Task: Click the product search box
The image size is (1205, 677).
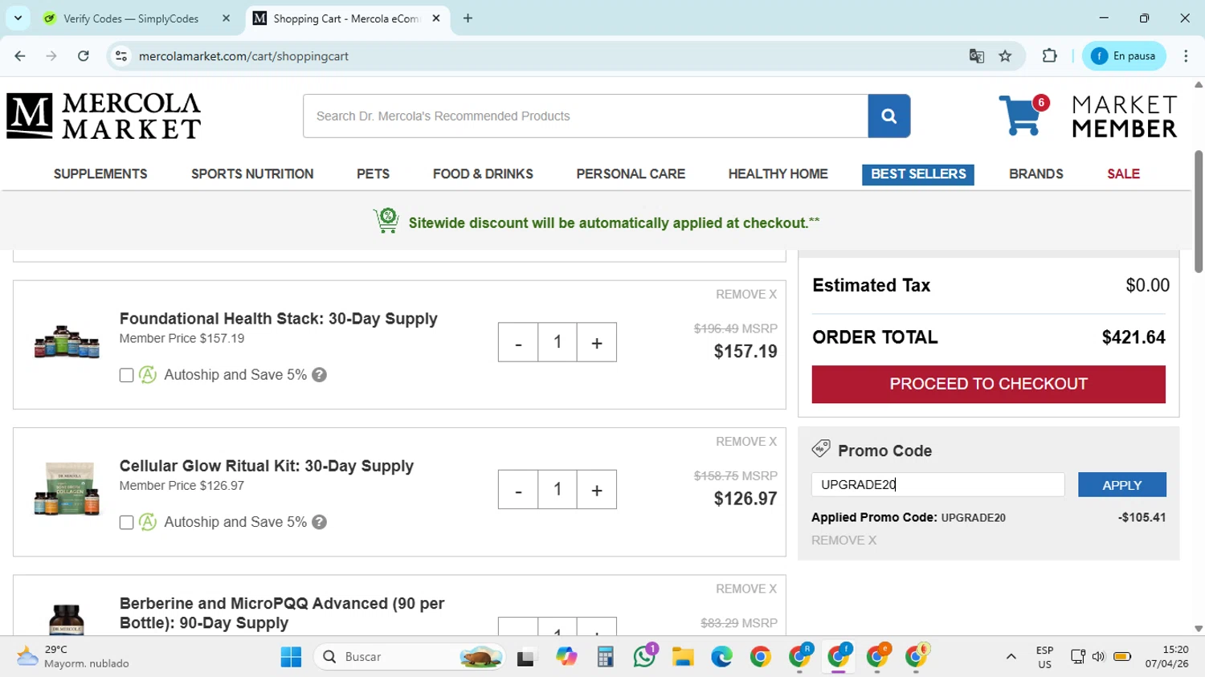Action: [586, 116]
